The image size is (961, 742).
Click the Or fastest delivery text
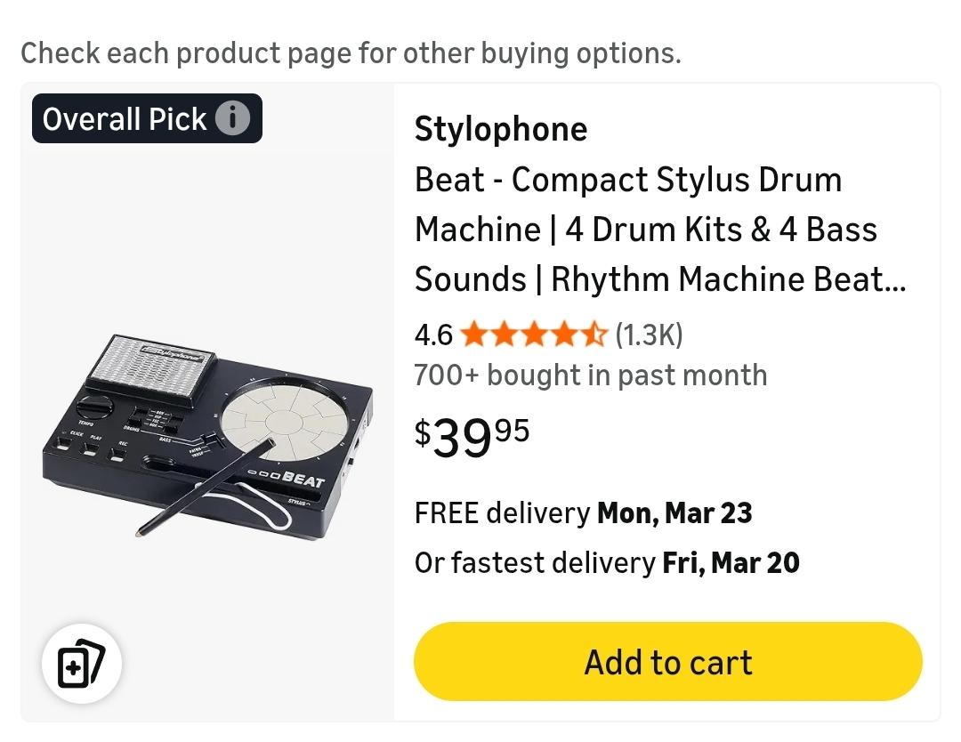pos(534,562)
